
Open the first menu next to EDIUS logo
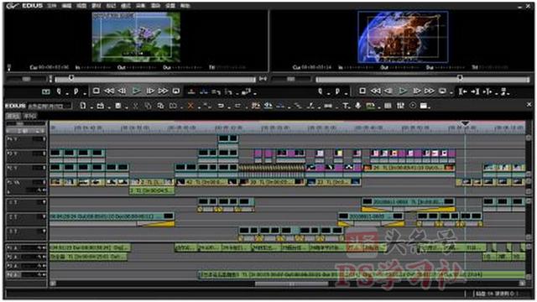click(x=51, y=6)
